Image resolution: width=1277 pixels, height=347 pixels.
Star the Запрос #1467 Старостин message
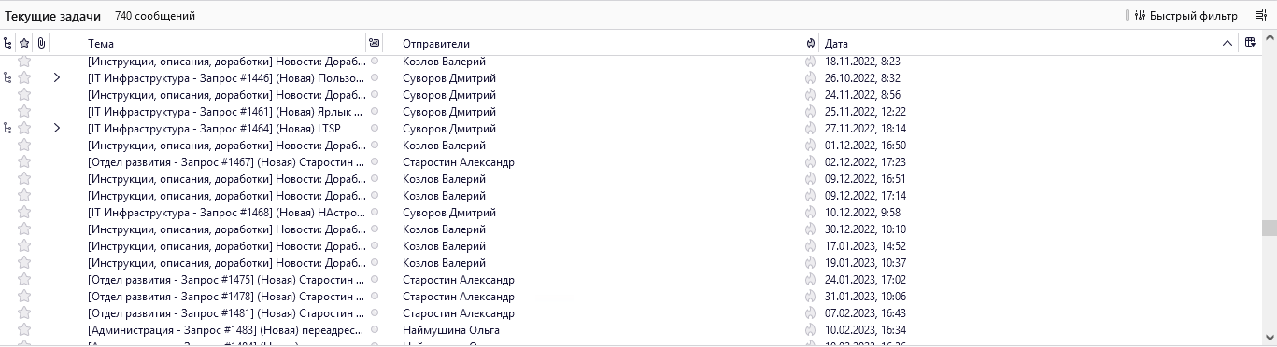click(x=24, y=161)
